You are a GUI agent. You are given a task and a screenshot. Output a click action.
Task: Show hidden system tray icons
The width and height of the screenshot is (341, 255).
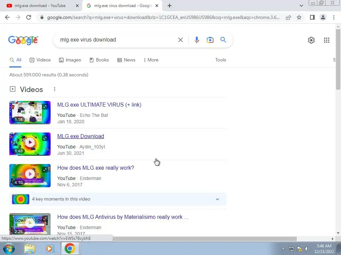pyautogui.click(x=283, y=249)
